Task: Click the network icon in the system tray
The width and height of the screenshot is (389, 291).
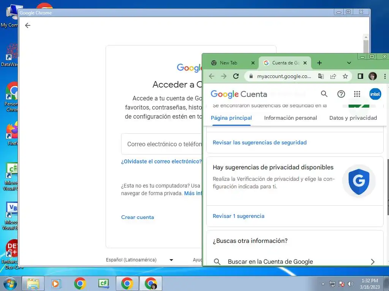Action: point(332,284)
